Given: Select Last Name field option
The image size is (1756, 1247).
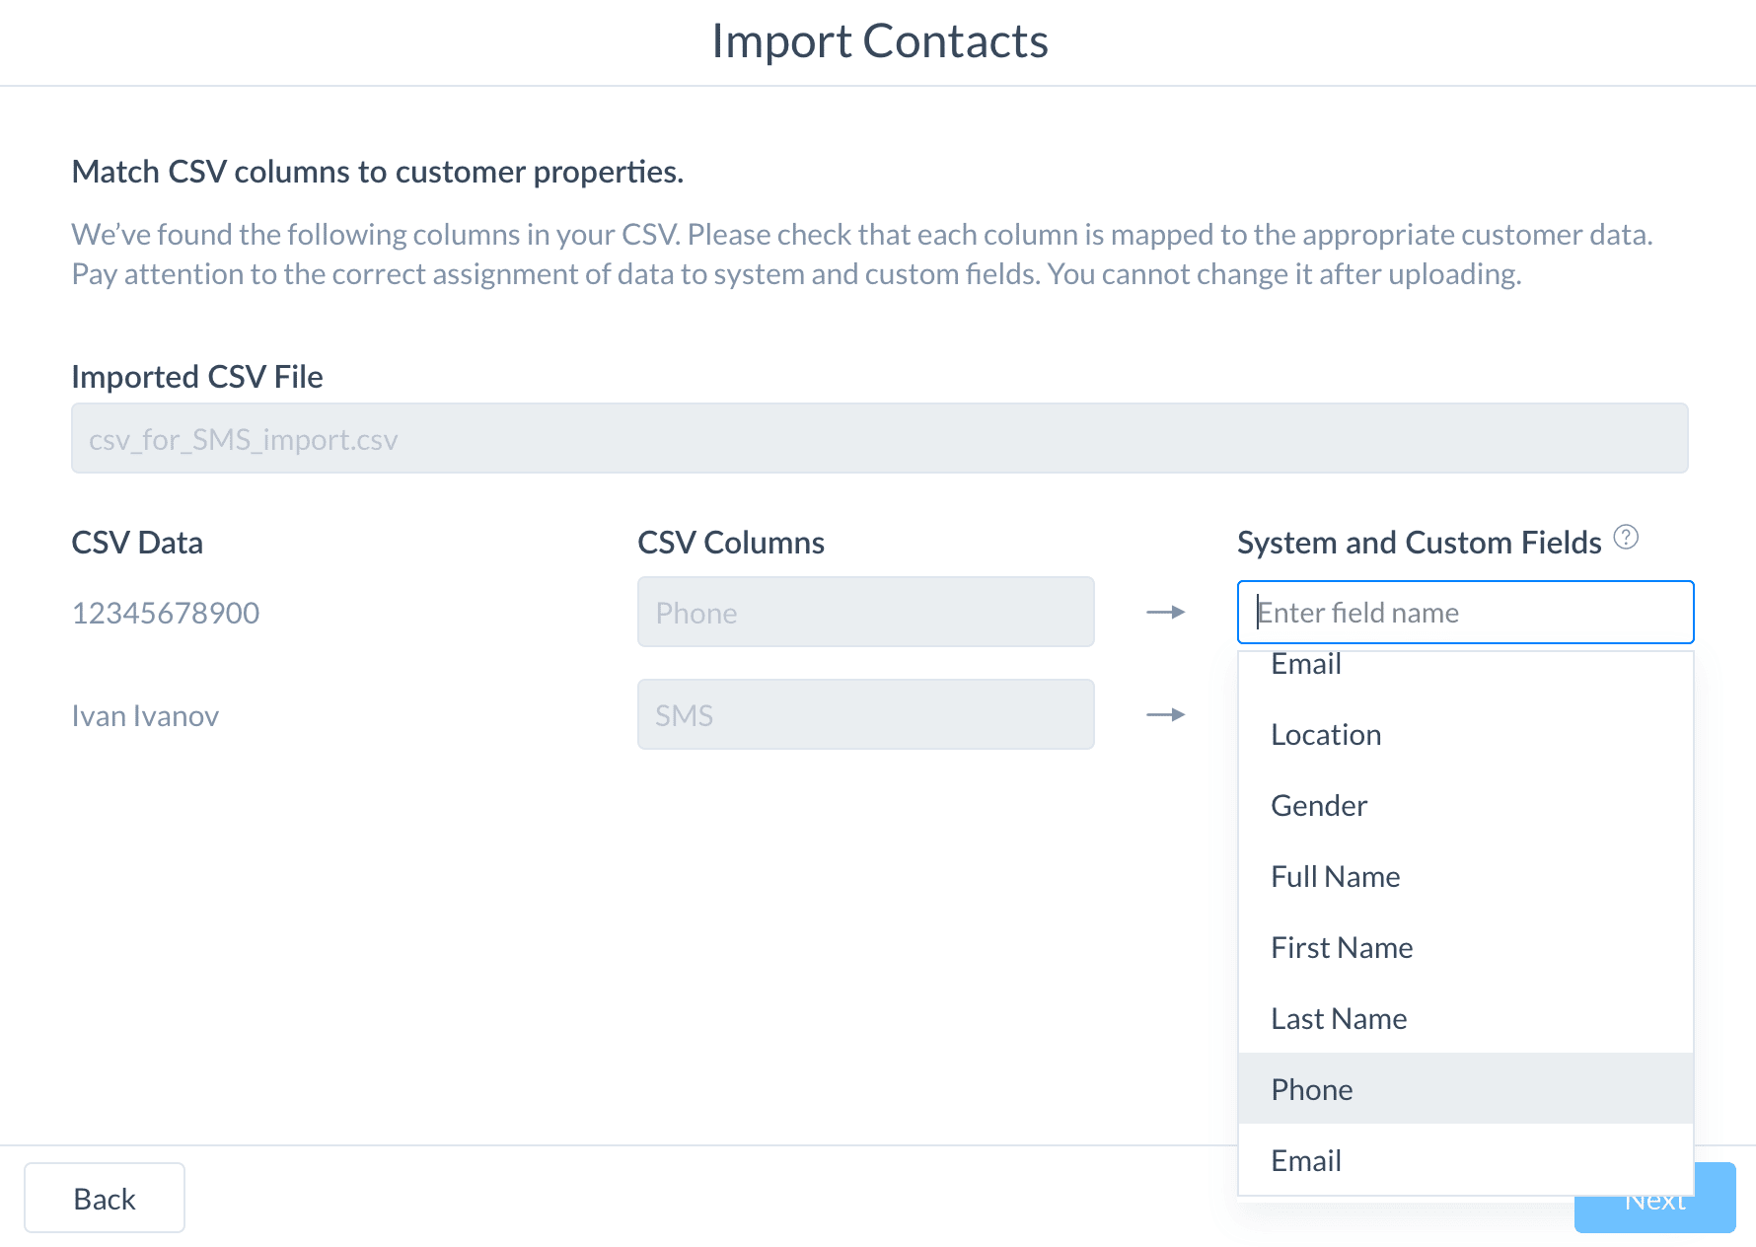Looking at the screenshot, I should coord(1466,1019).
